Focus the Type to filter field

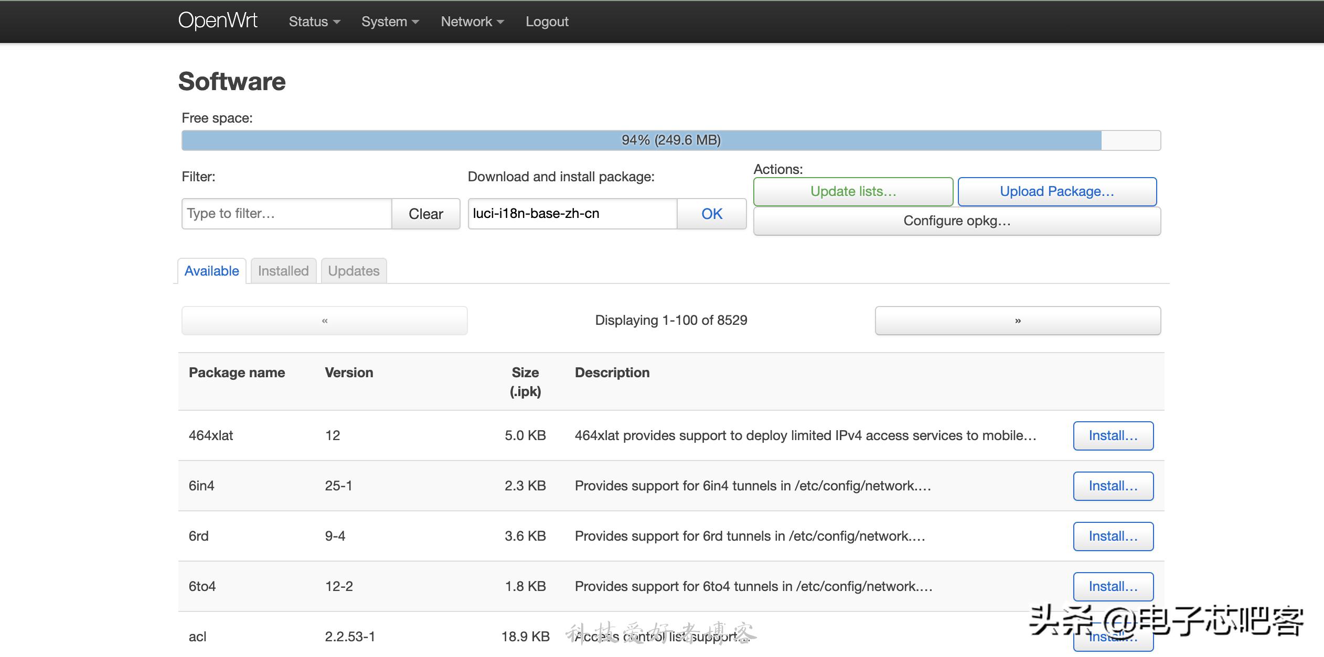286,214
